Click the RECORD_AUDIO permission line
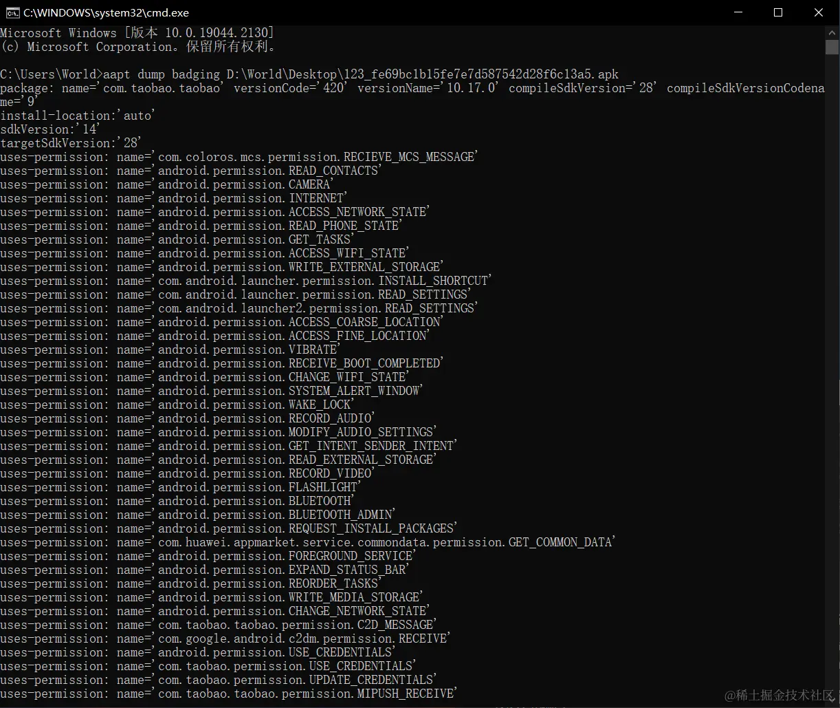The image size is (840, 708). pos(188,418)
